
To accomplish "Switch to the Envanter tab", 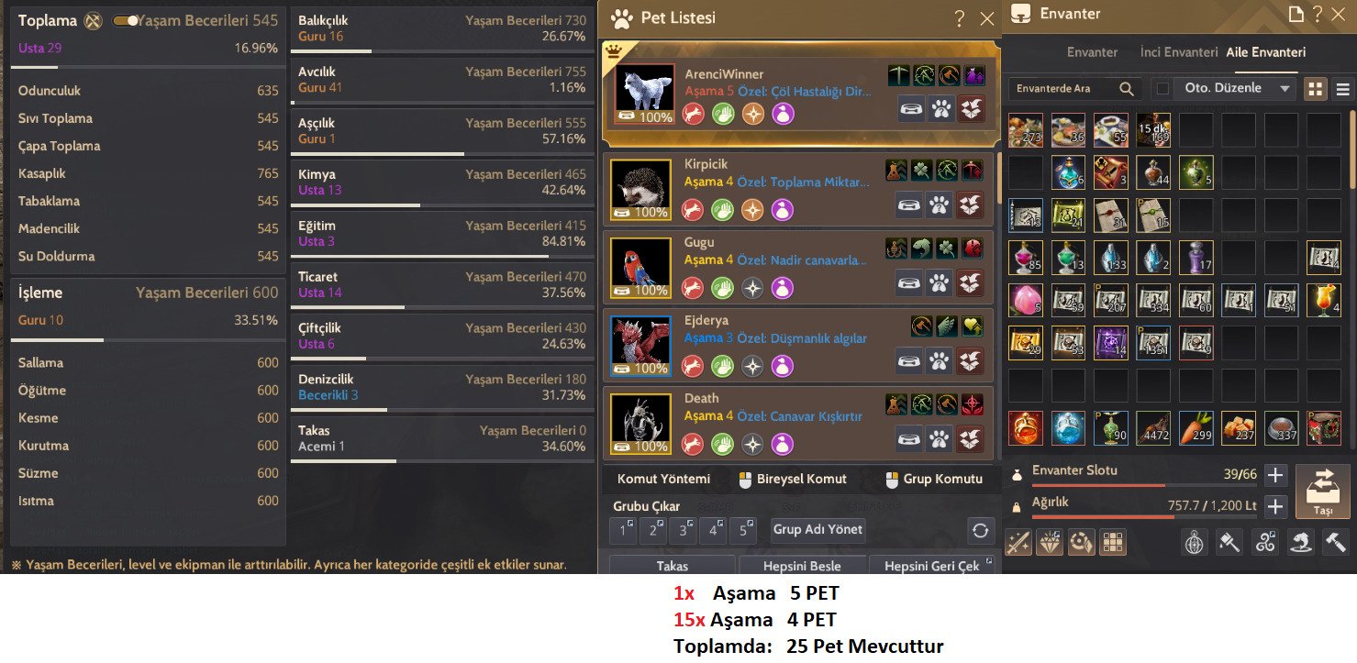I will tap(1092, 52).
